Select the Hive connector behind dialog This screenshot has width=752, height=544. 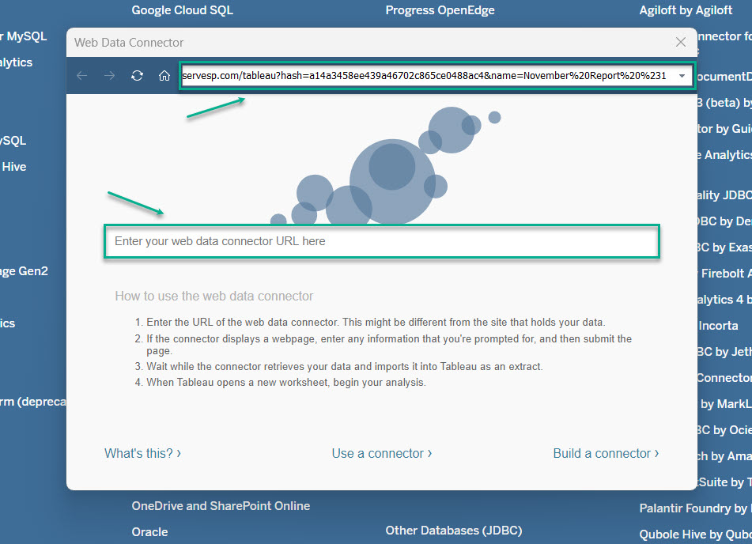(x=14, y=167)
